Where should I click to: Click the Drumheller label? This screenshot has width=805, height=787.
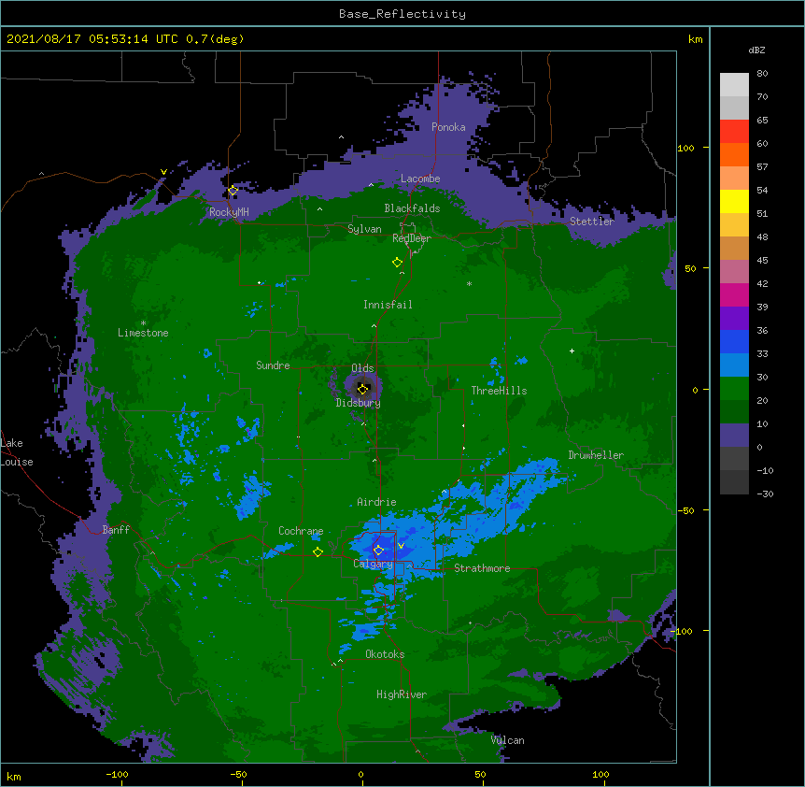pos(596,455)
